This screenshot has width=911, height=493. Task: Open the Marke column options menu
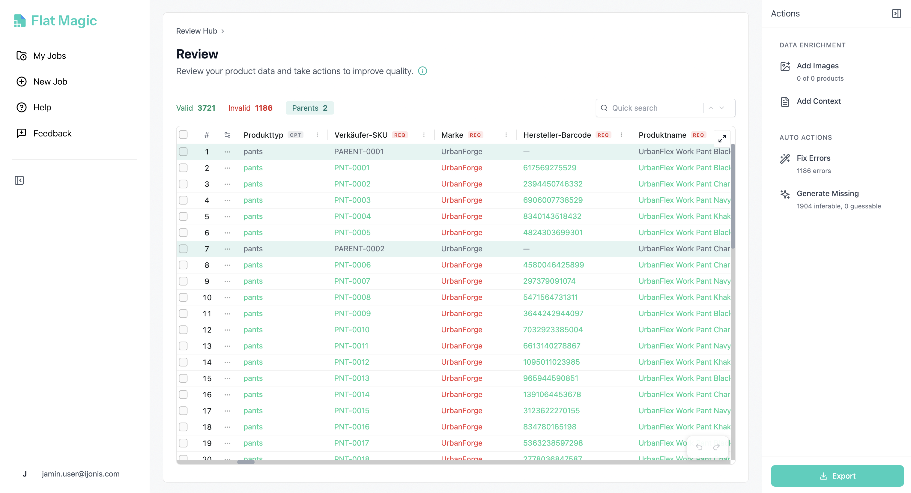(506, 135)
